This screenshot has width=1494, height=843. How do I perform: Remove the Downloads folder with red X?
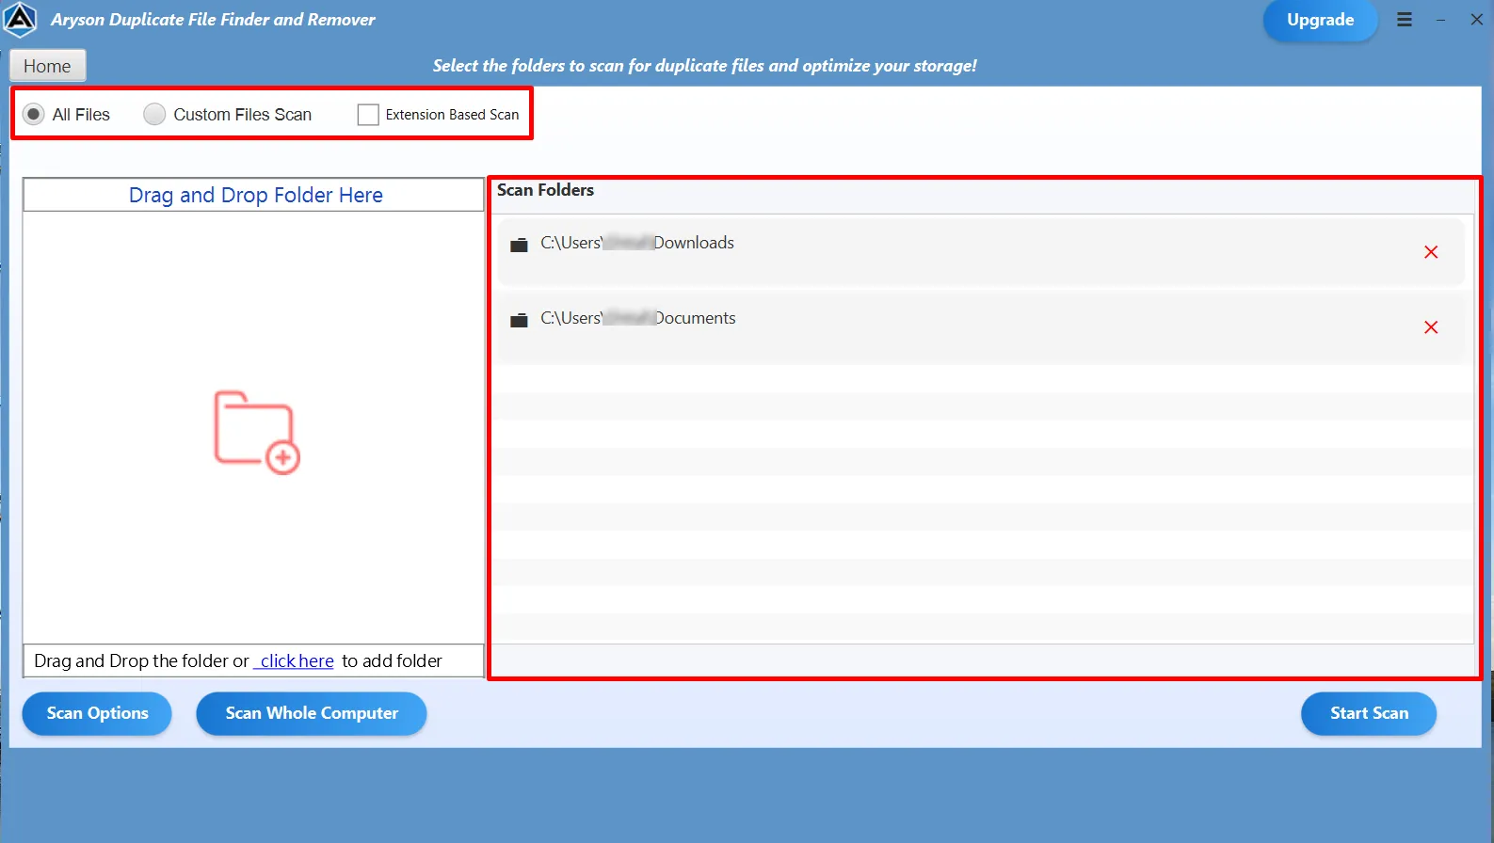(1431, 252)
